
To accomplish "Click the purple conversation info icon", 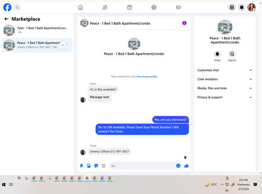I will pyautogui.click(x=184, y=23).
